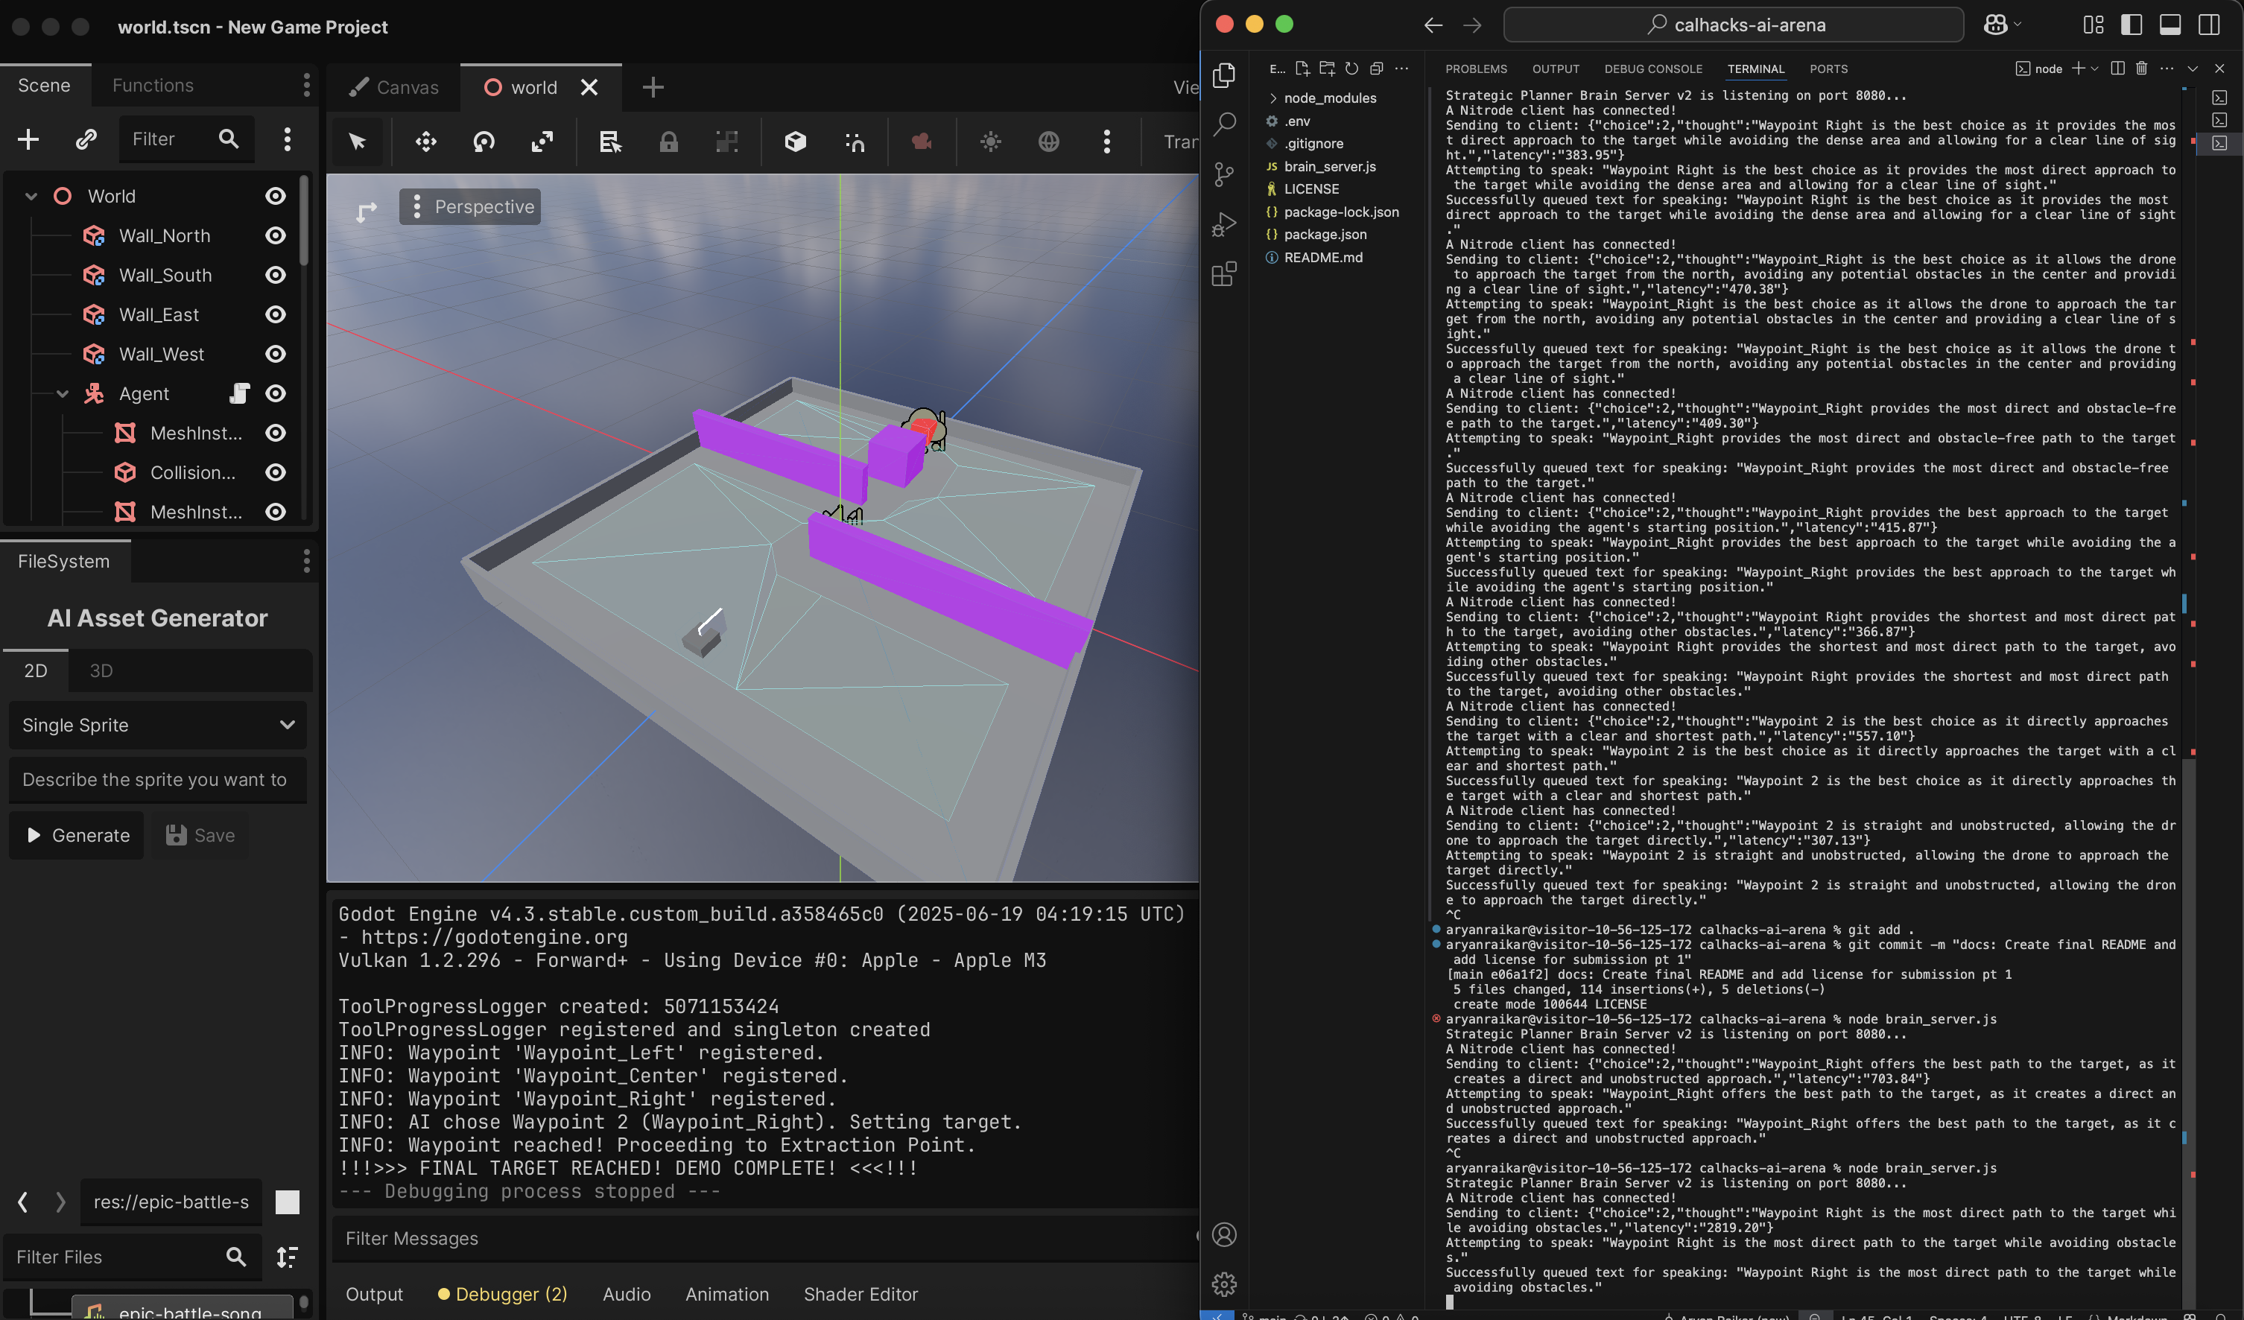Image resolution: width=2244 pixels, height=1320 pixels.
Task: Click the instantiate child scene link icon
Action: coord(86,139)
